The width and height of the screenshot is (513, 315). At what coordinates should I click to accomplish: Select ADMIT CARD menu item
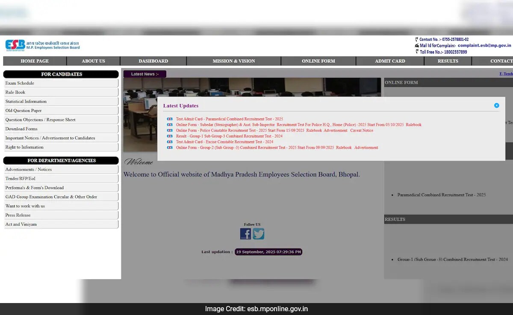[x=390, y=61]
